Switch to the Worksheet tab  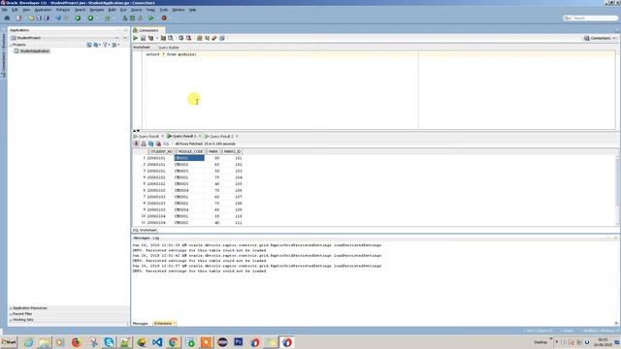point(142,48)
